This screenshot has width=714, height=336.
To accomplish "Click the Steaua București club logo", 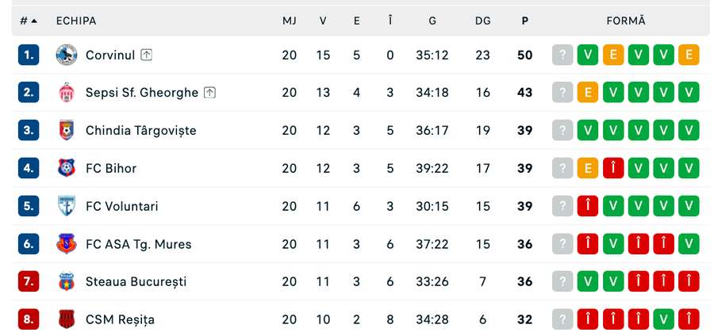I will (66, 281).
